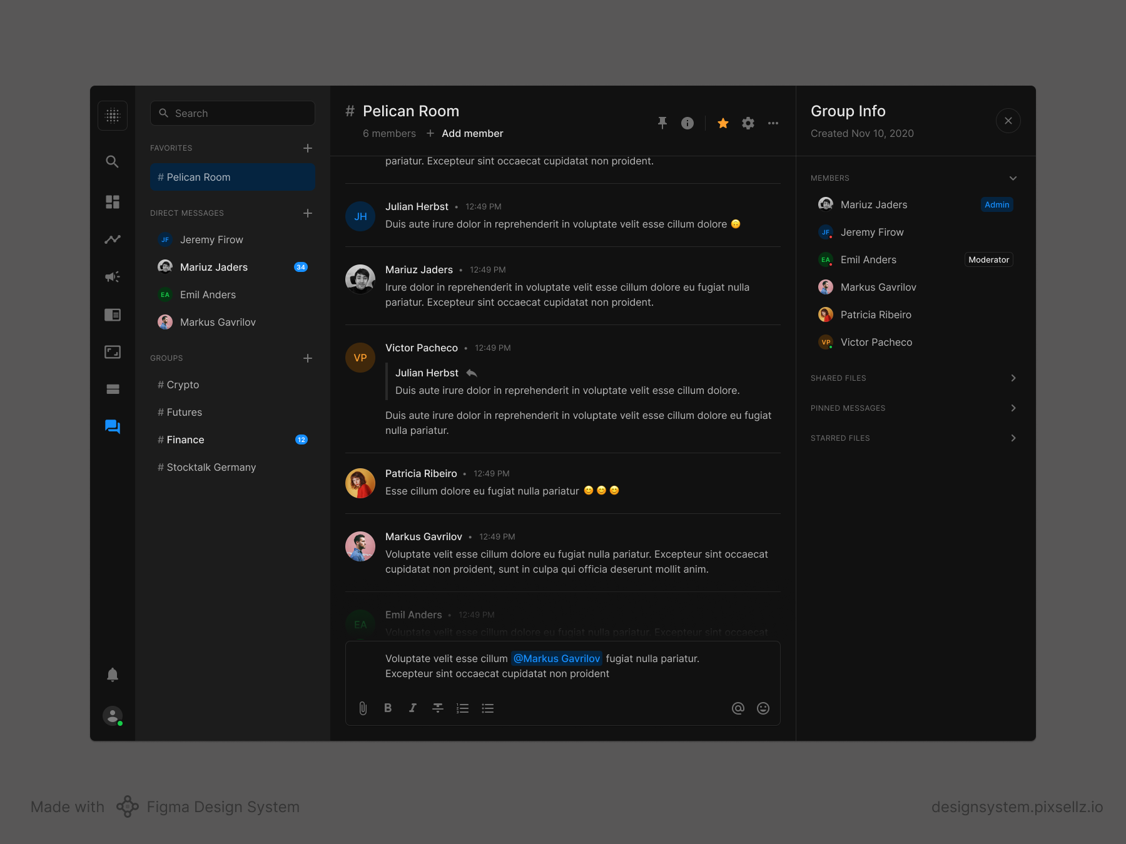This screenshot has height=844, width=1126.
Task: Click the unread count badge on Mariuz Jaders
Action: 301,267
